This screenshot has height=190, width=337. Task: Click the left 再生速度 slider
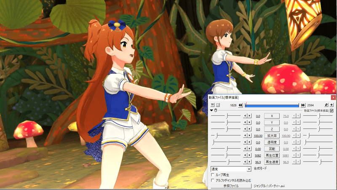point(226,162)
